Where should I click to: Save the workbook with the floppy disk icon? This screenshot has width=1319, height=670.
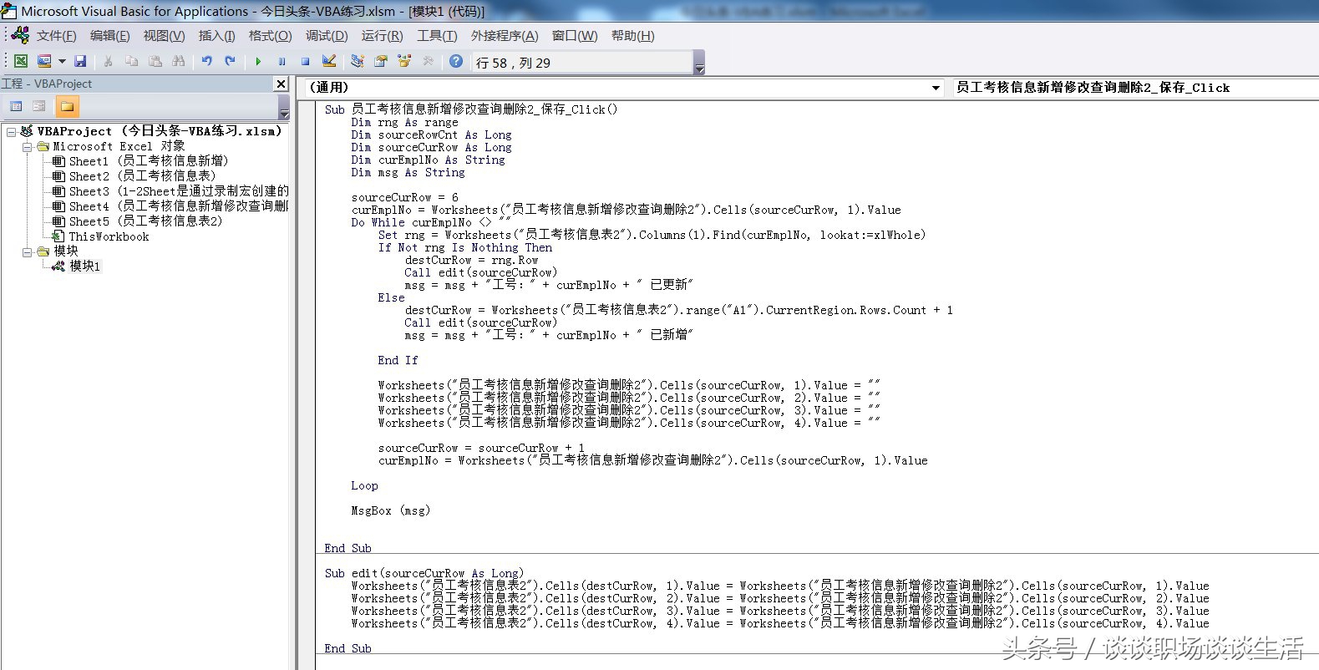80,61
